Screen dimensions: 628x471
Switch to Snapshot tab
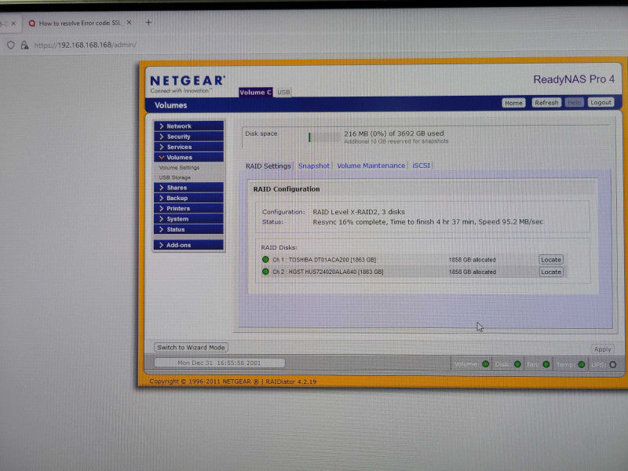pos(313,166)
